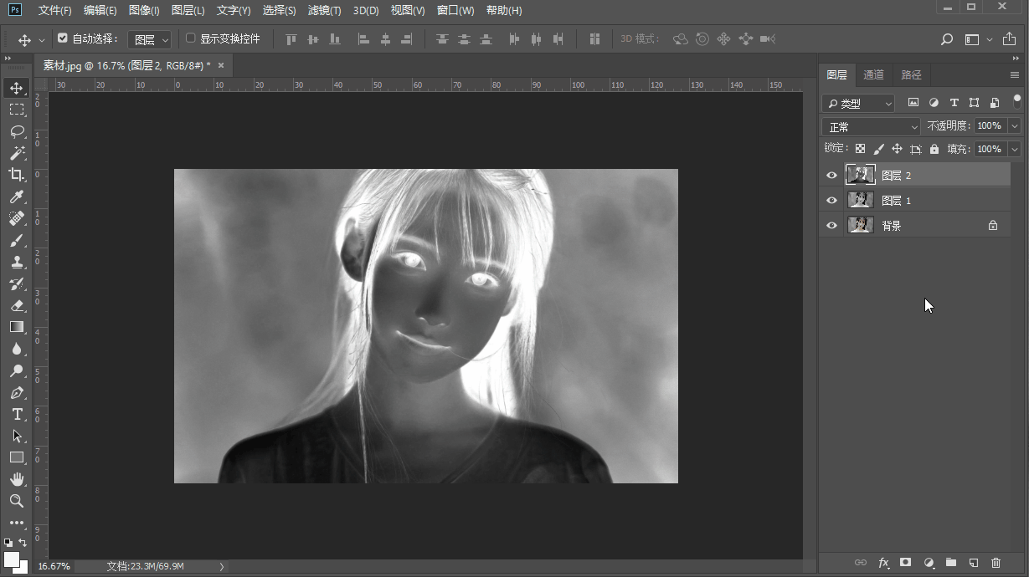Click the foreground color swatch
Image resolution: width=1029 pixels, height=577 pixels.
click(x=12, y=559)
